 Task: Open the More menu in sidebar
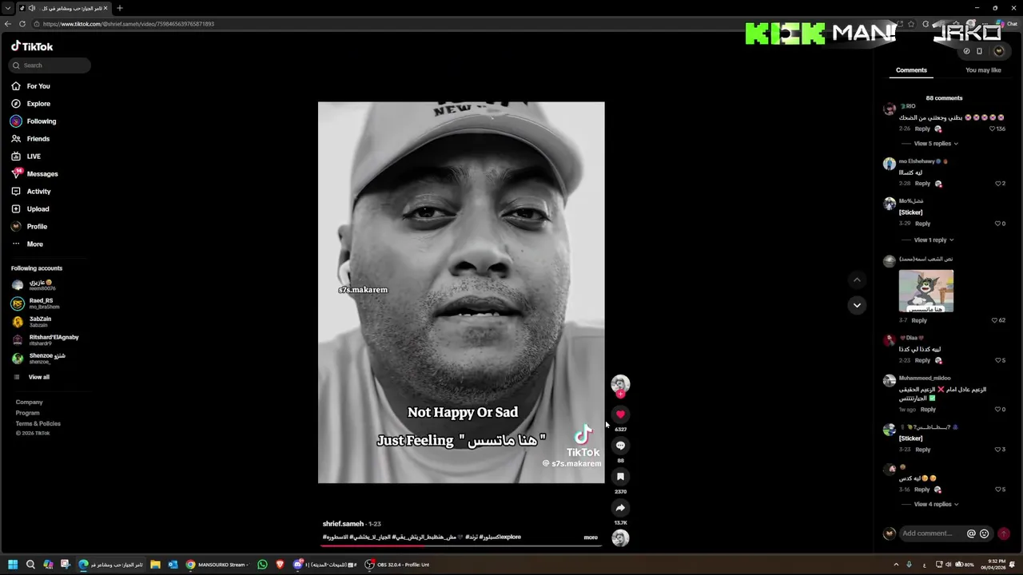pos(27,244)
